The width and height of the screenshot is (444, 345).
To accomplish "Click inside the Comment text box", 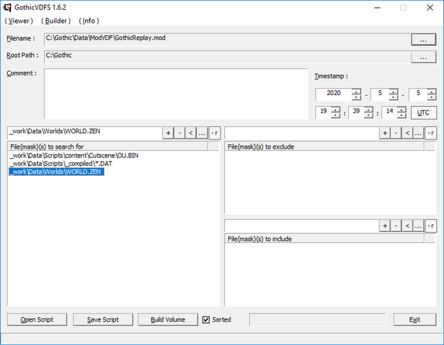I will [x=176, y=94].
